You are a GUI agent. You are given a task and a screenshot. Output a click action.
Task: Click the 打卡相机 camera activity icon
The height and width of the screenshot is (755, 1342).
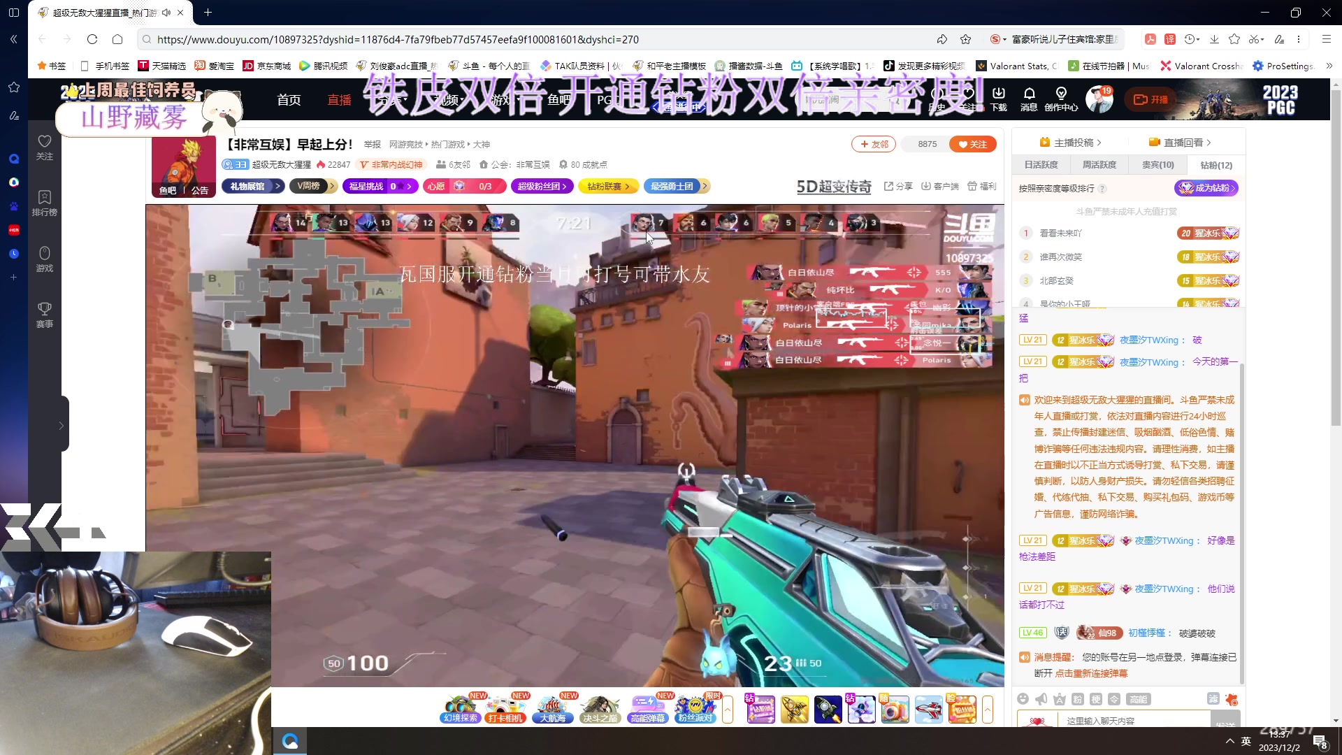[506, 709]
